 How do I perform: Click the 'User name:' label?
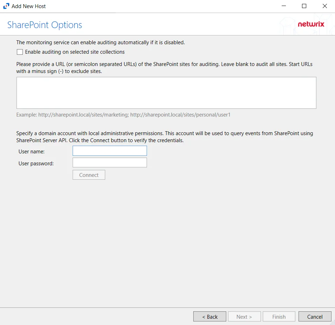32,152
